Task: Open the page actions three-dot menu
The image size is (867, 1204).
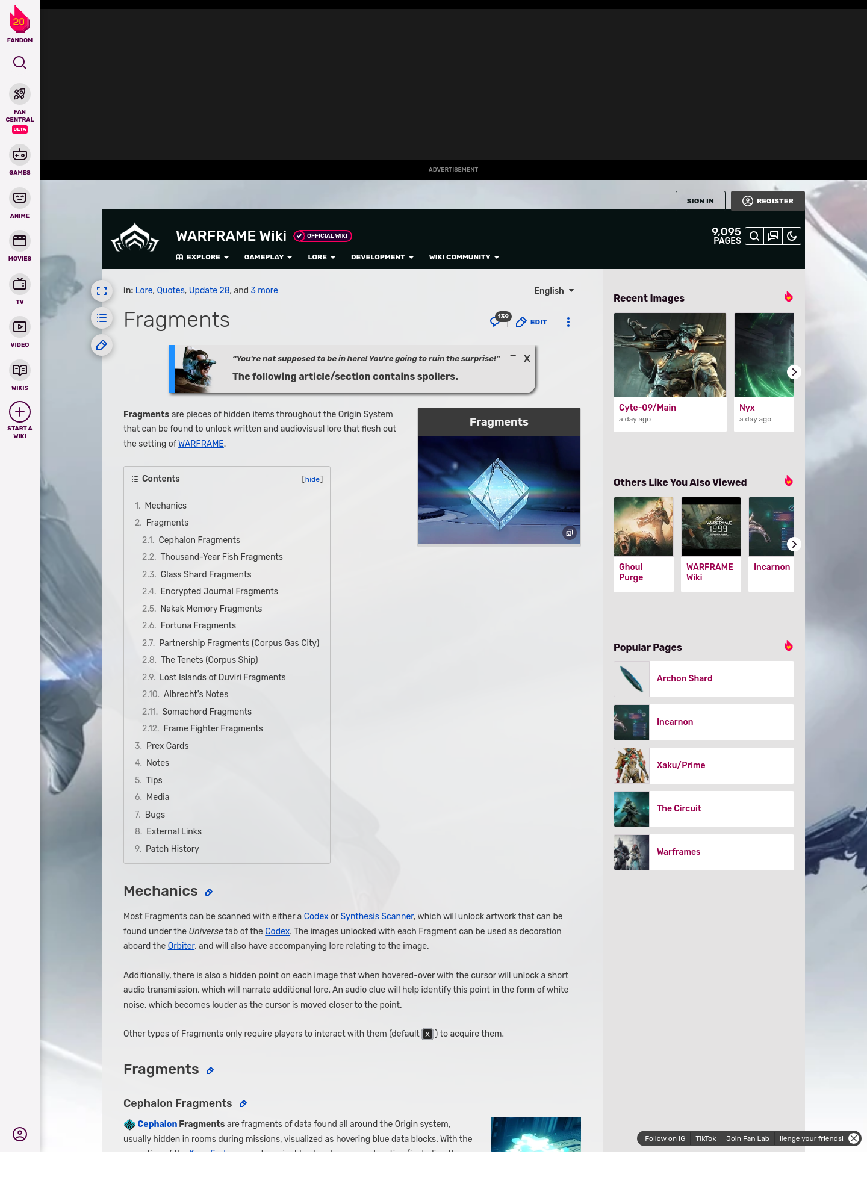Action: point(568,322)
